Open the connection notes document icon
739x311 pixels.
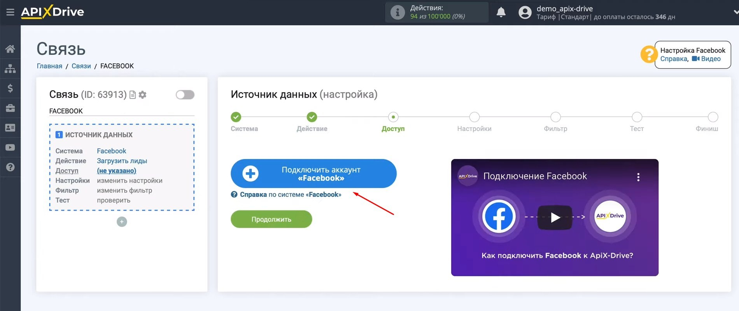[133, 94]
